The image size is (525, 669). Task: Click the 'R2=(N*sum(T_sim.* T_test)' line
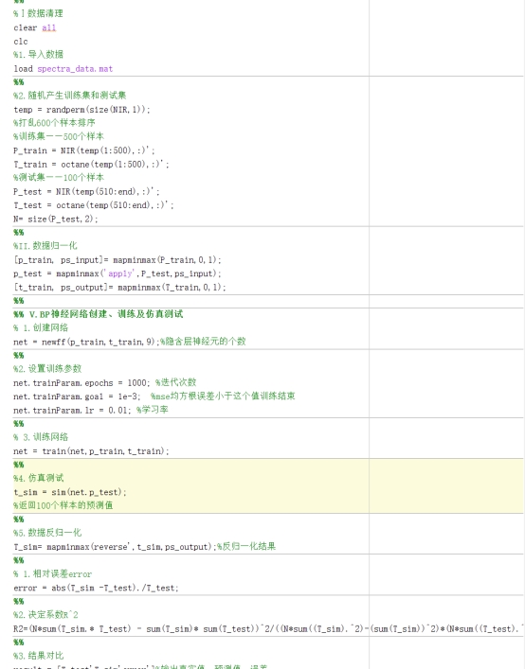click(268, 629)
